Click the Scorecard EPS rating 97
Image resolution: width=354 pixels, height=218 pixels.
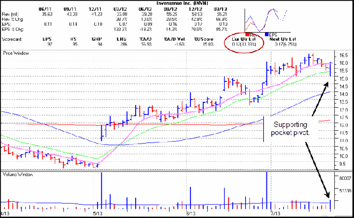click(x=50, y=44)
